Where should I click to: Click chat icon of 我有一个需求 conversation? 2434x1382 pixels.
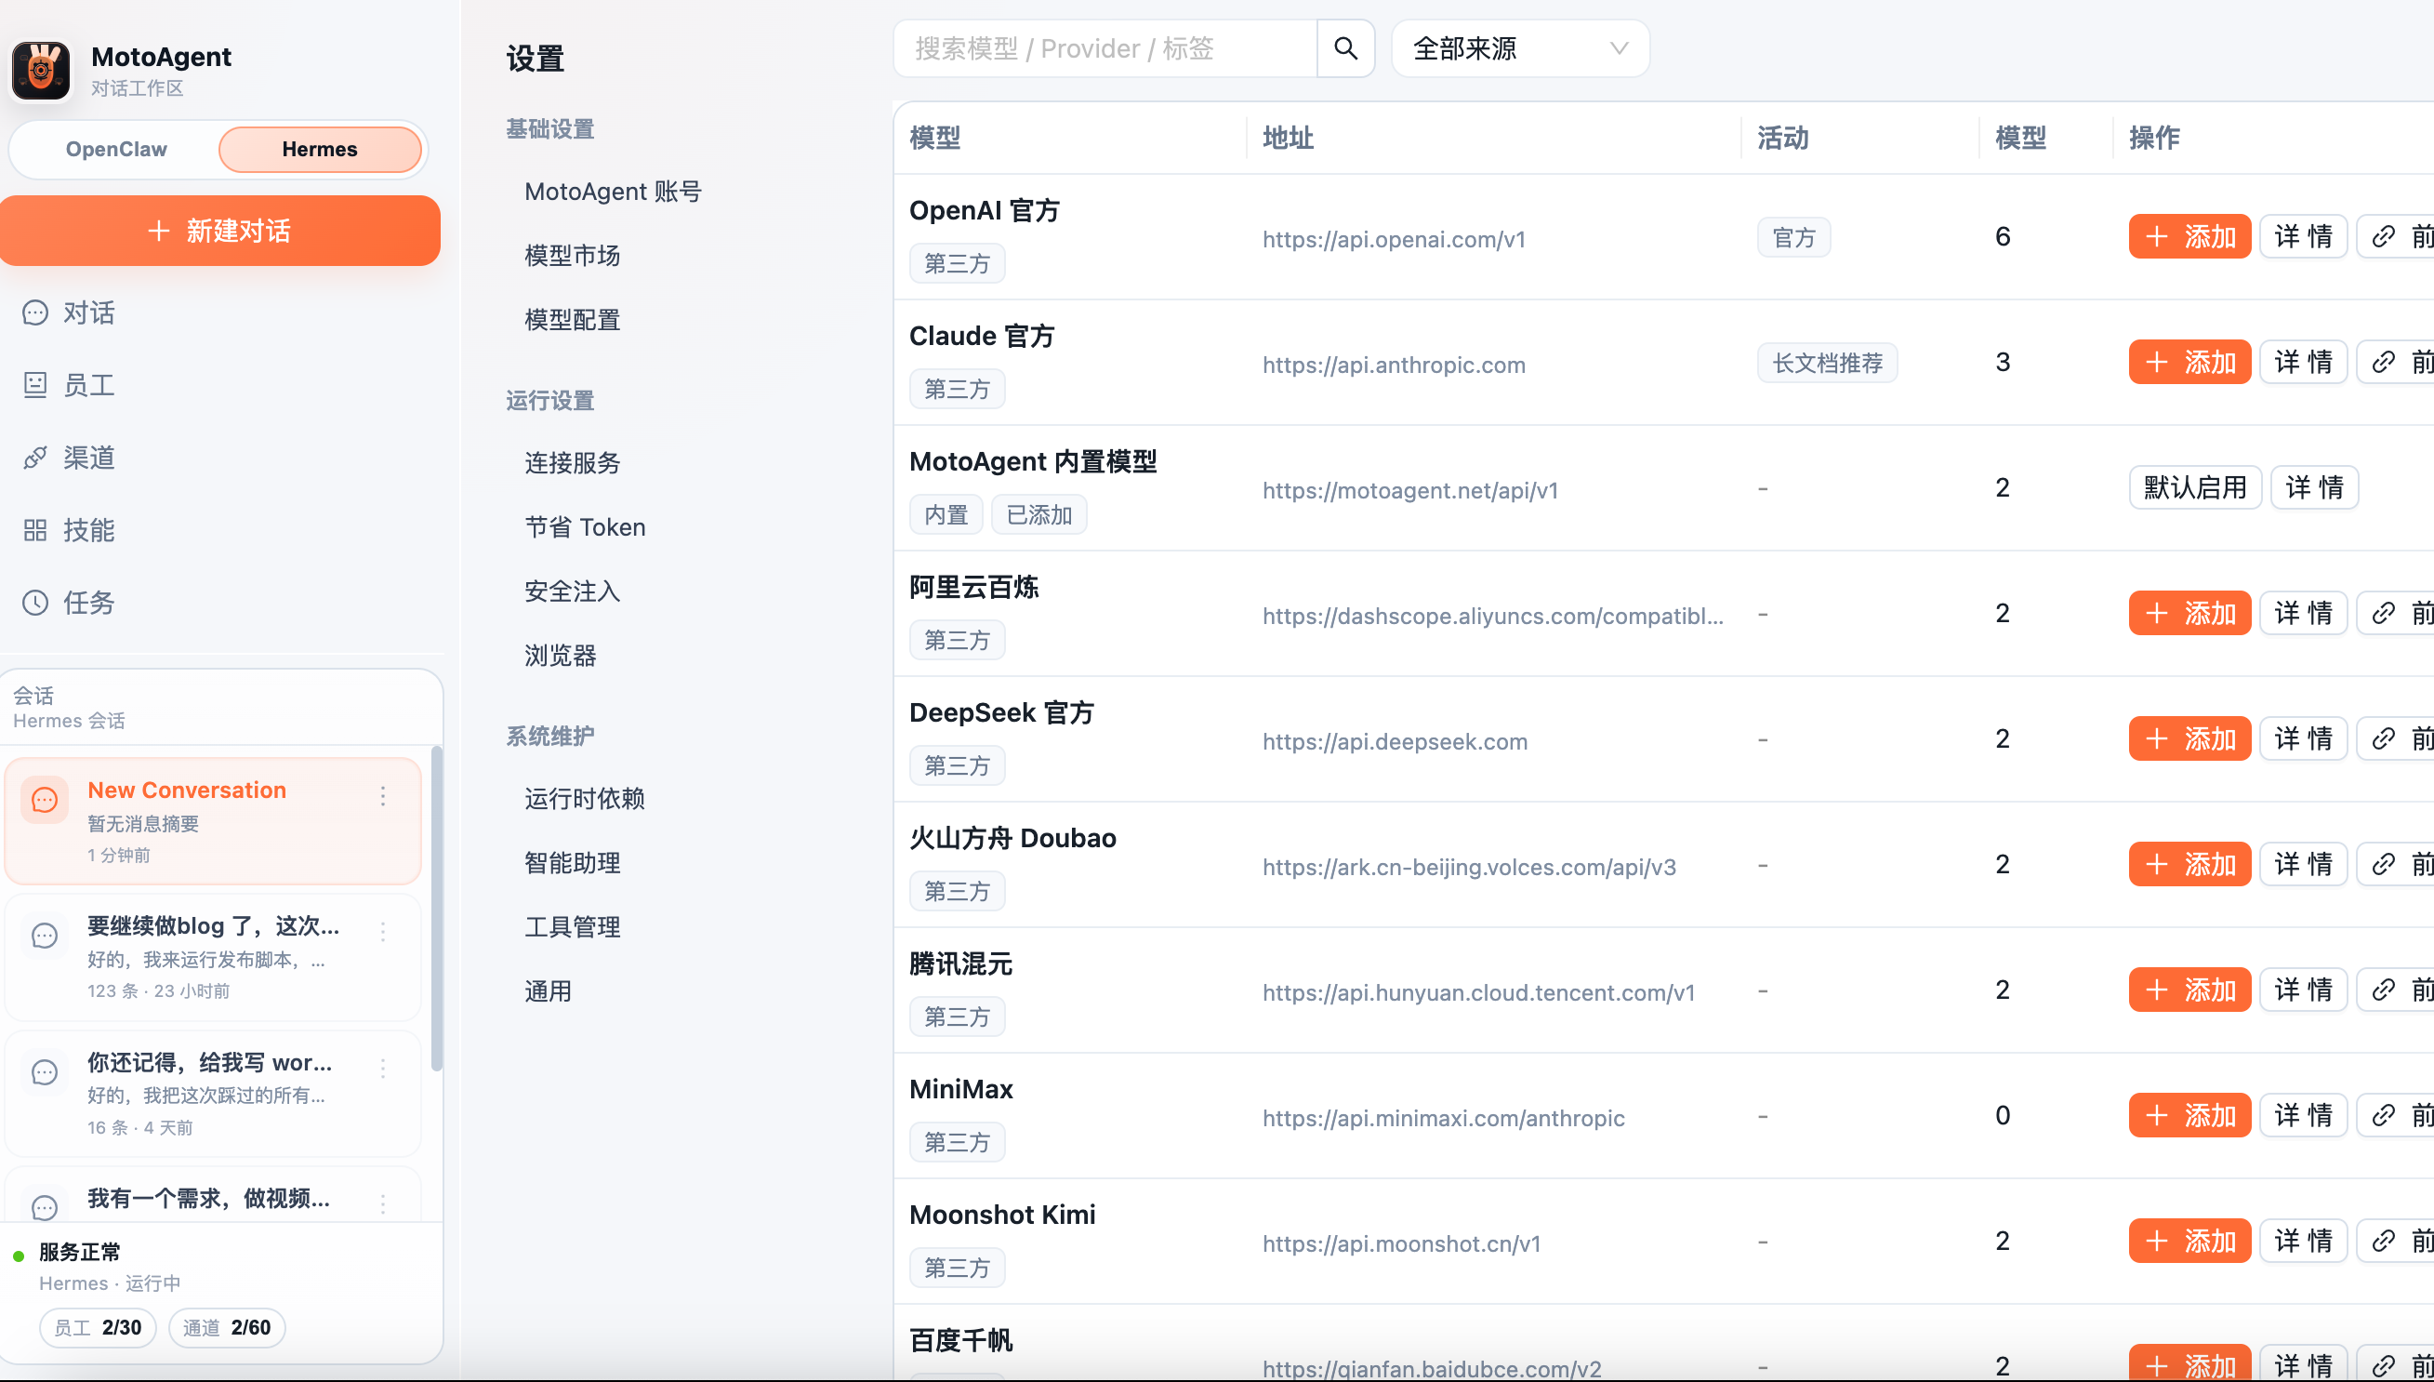pyautogui.click(x=45, y=1205)
